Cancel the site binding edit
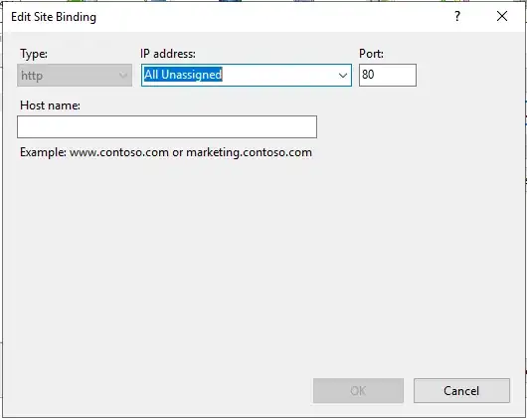The width and height of the screenshot is (527, 419). [x=461, y=391]
